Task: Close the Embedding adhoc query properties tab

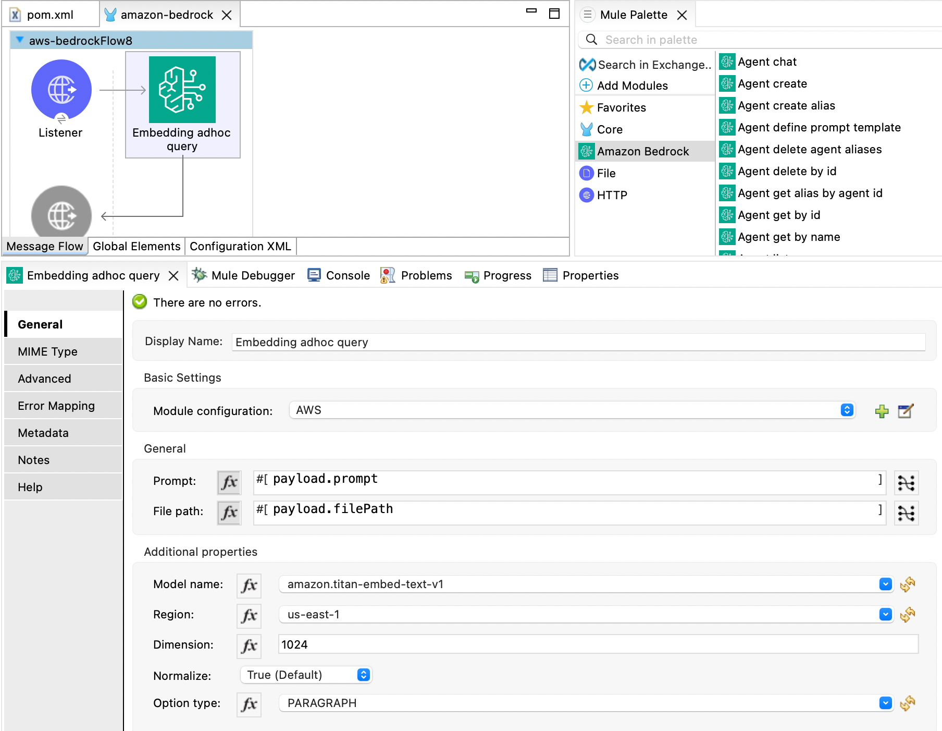Action: (x=173, y=276)
